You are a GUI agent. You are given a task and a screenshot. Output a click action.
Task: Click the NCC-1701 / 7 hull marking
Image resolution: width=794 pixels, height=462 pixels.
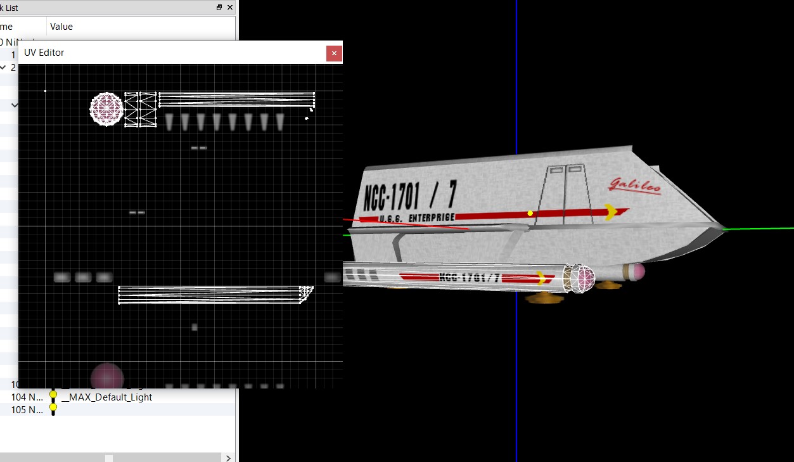[410, 195]
